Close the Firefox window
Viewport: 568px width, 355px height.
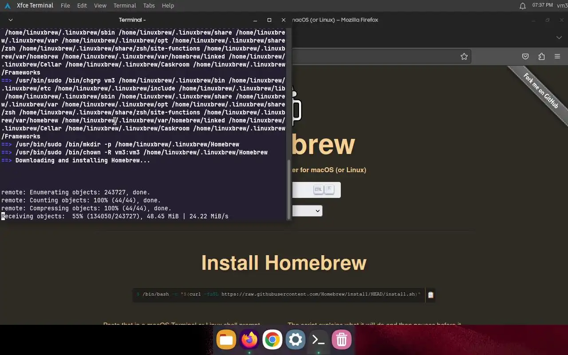pos(562,20)
